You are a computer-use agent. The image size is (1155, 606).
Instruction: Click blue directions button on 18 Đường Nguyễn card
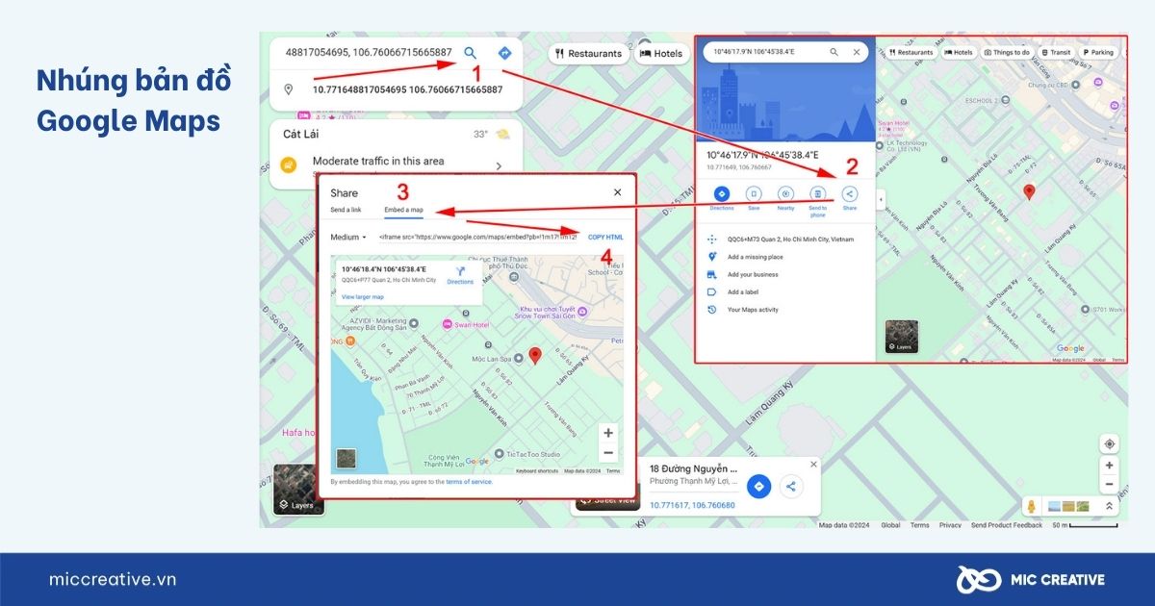(758, 487)
